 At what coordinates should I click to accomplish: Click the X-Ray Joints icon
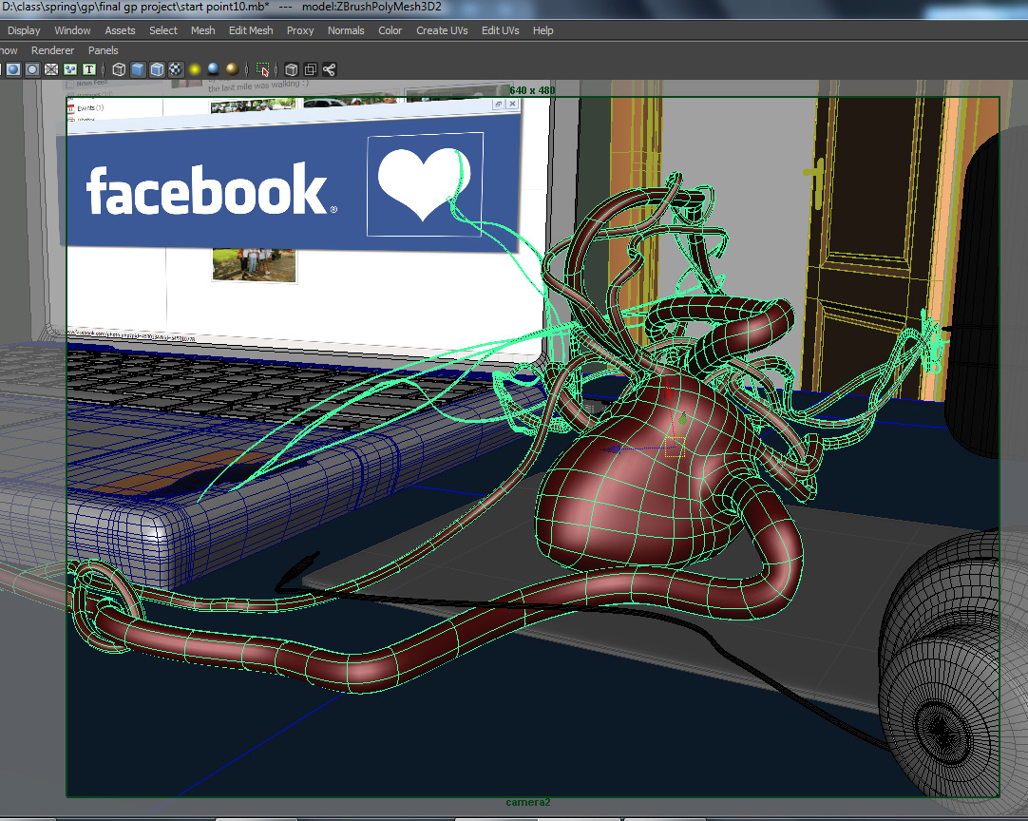point(330,69)
